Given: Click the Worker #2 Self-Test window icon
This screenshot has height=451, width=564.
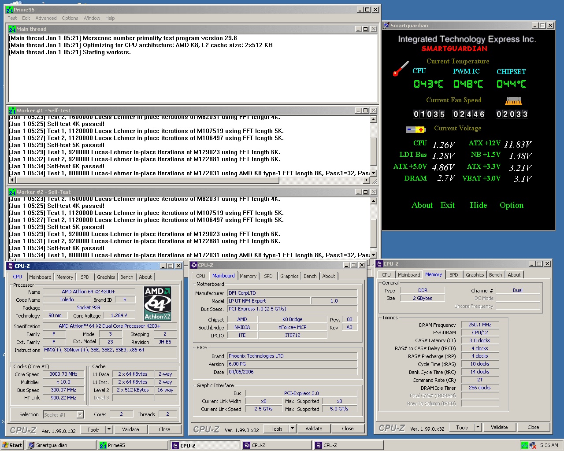Looking at the screenshot, I should click(12, 192).
